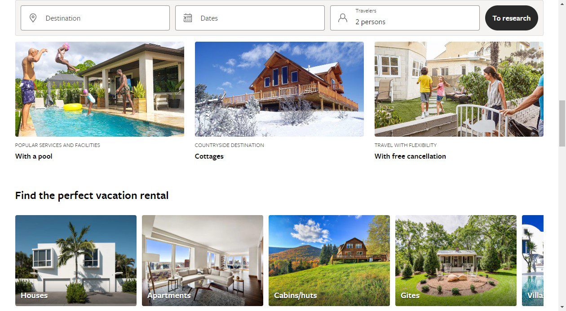The width and height of the screenshot is (566, 311).
Task: Open the Dates picker field
Action: tap(250, 18)
